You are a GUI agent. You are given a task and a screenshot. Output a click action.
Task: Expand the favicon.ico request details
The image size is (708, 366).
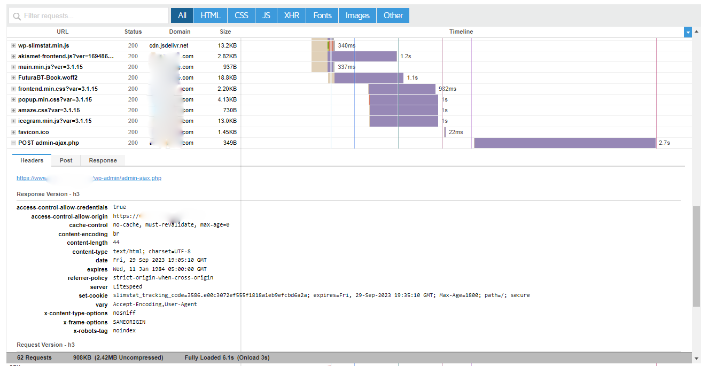[x=13, y=132]
